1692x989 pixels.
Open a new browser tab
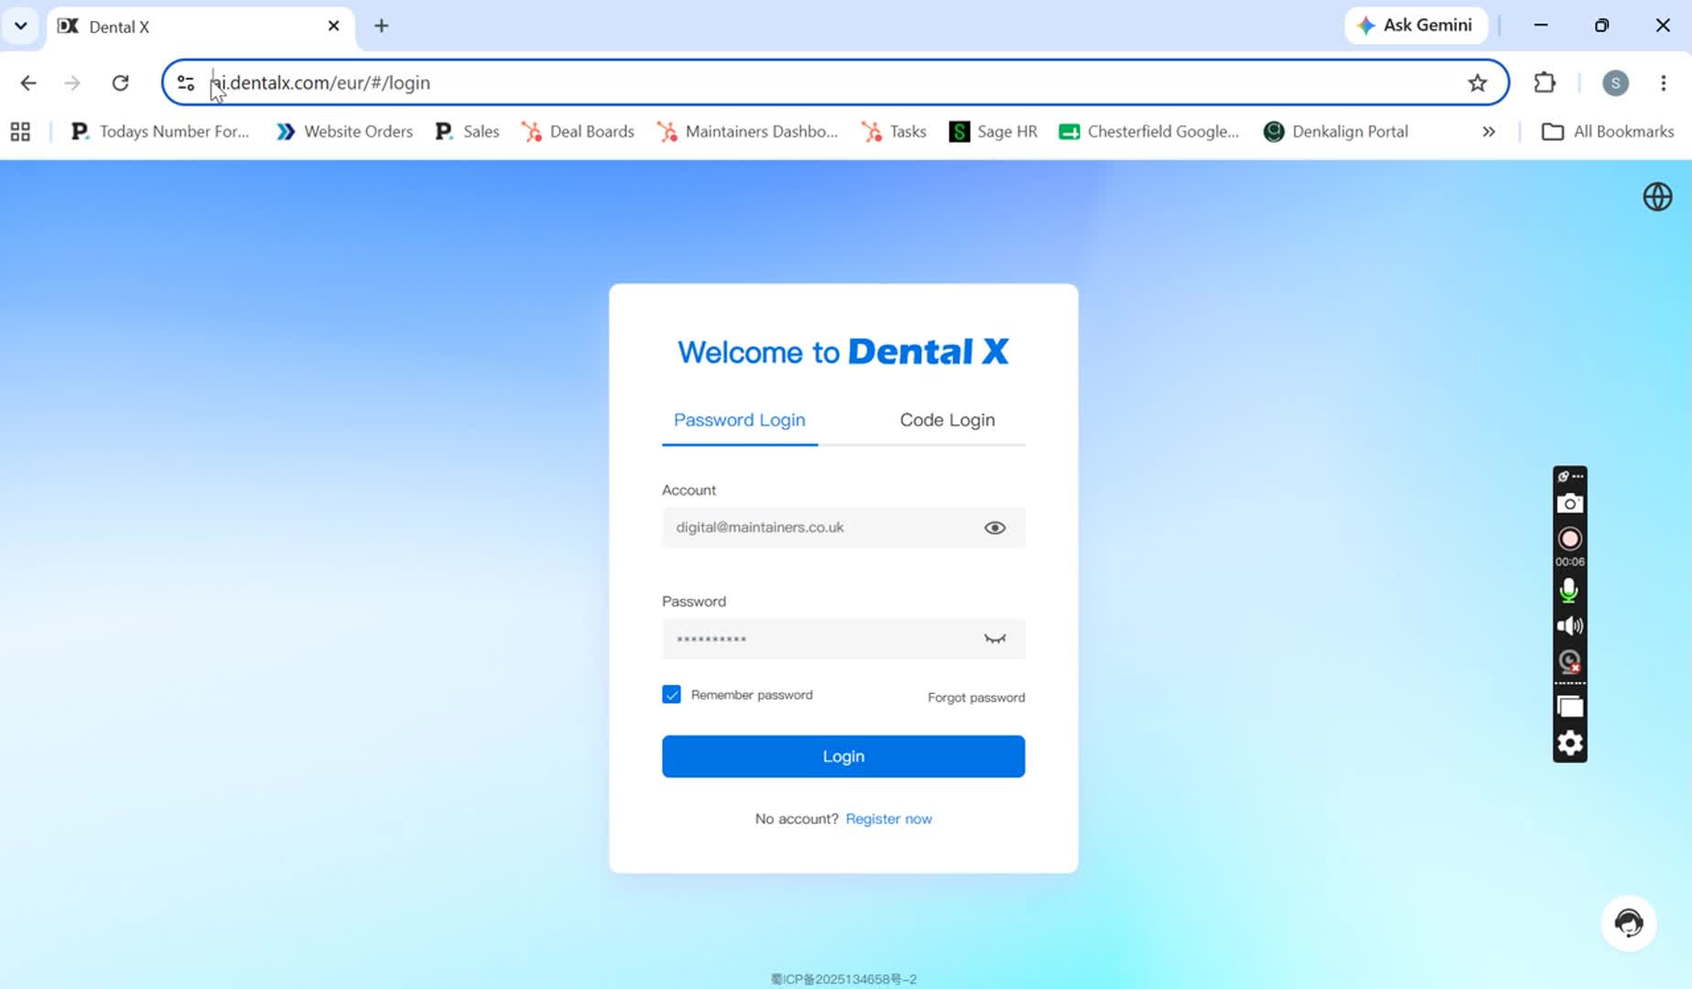click(x=382, y=26)
